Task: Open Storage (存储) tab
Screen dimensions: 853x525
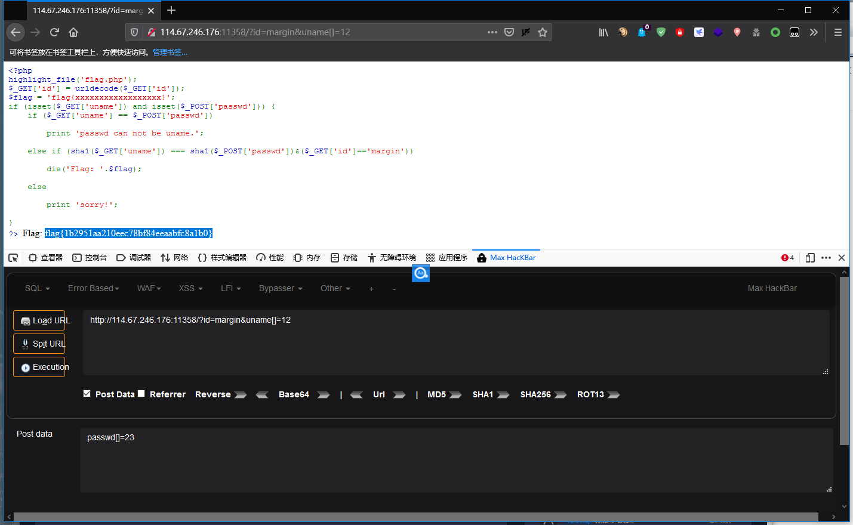Action: 344,258
